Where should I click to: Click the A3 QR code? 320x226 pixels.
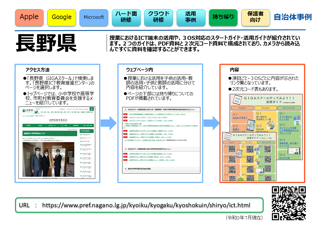pyautogui.click(x=232, y=169)
